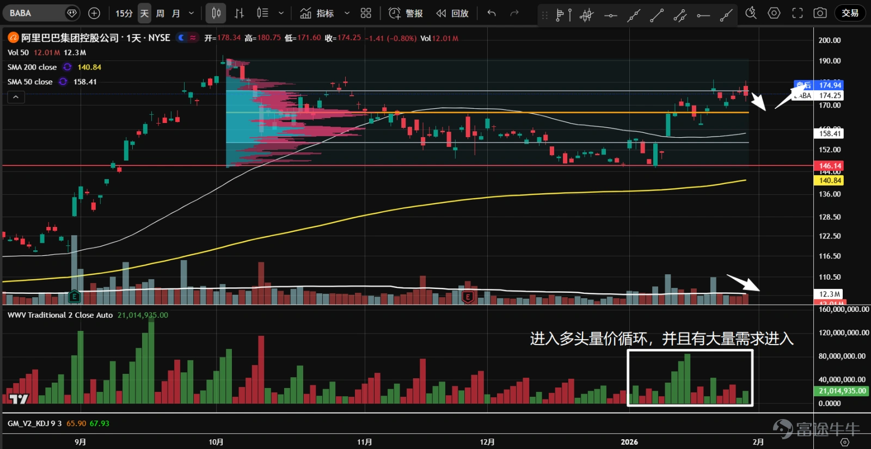The width and height of the screenshot is (871, 449).
Task: Toggle the extended hours moon indicator
Action: click(181, 38)
